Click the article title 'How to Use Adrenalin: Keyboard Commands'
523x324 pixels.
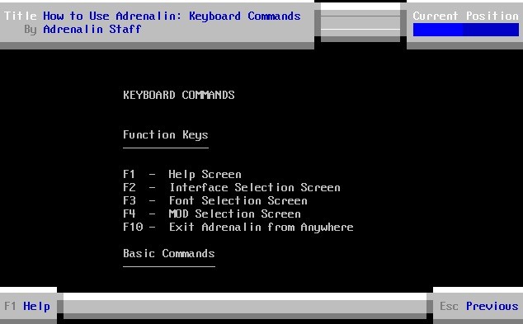[172, 16]
